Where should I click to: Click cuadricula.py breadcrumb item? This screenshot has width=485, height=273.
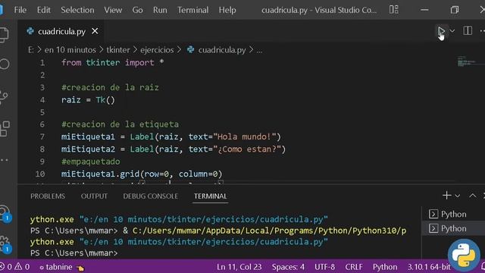[x=216, y=50]
